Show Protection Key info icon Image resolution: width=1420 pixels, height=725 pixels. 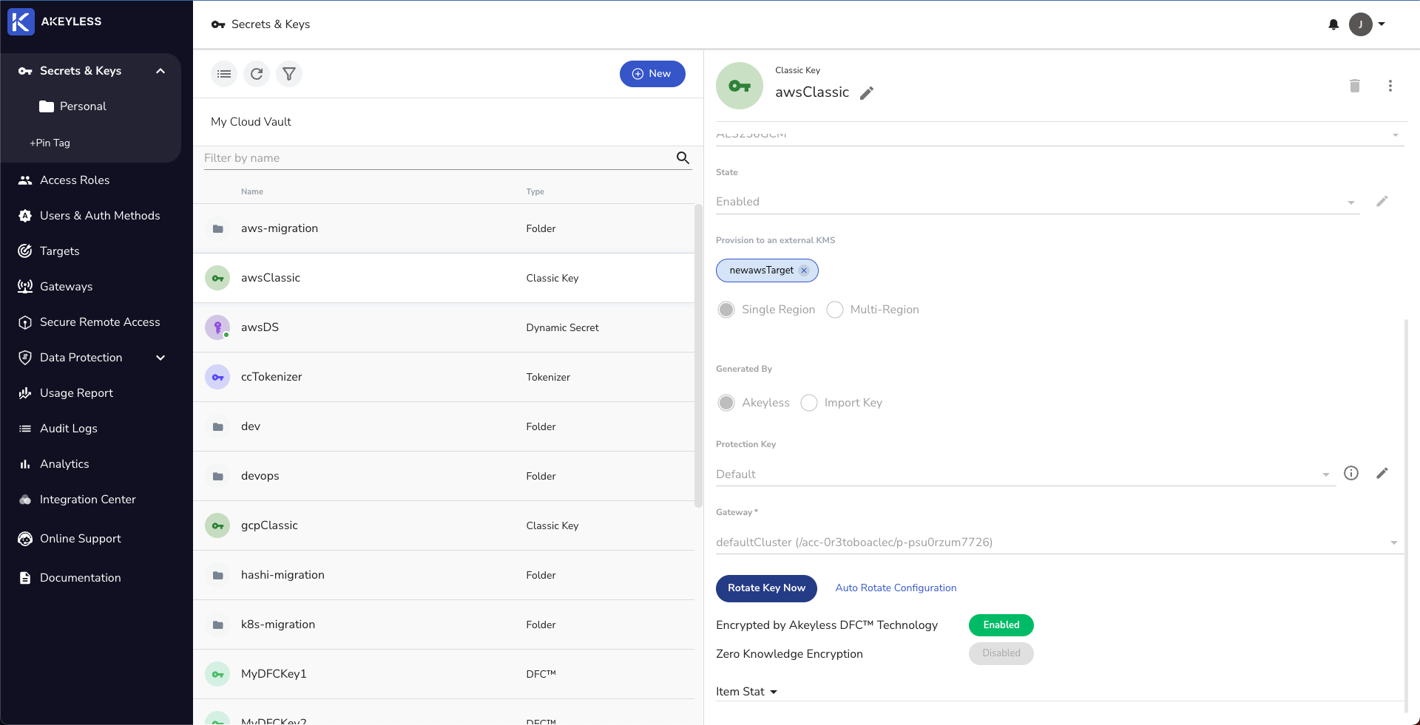tap(1351, 473)
